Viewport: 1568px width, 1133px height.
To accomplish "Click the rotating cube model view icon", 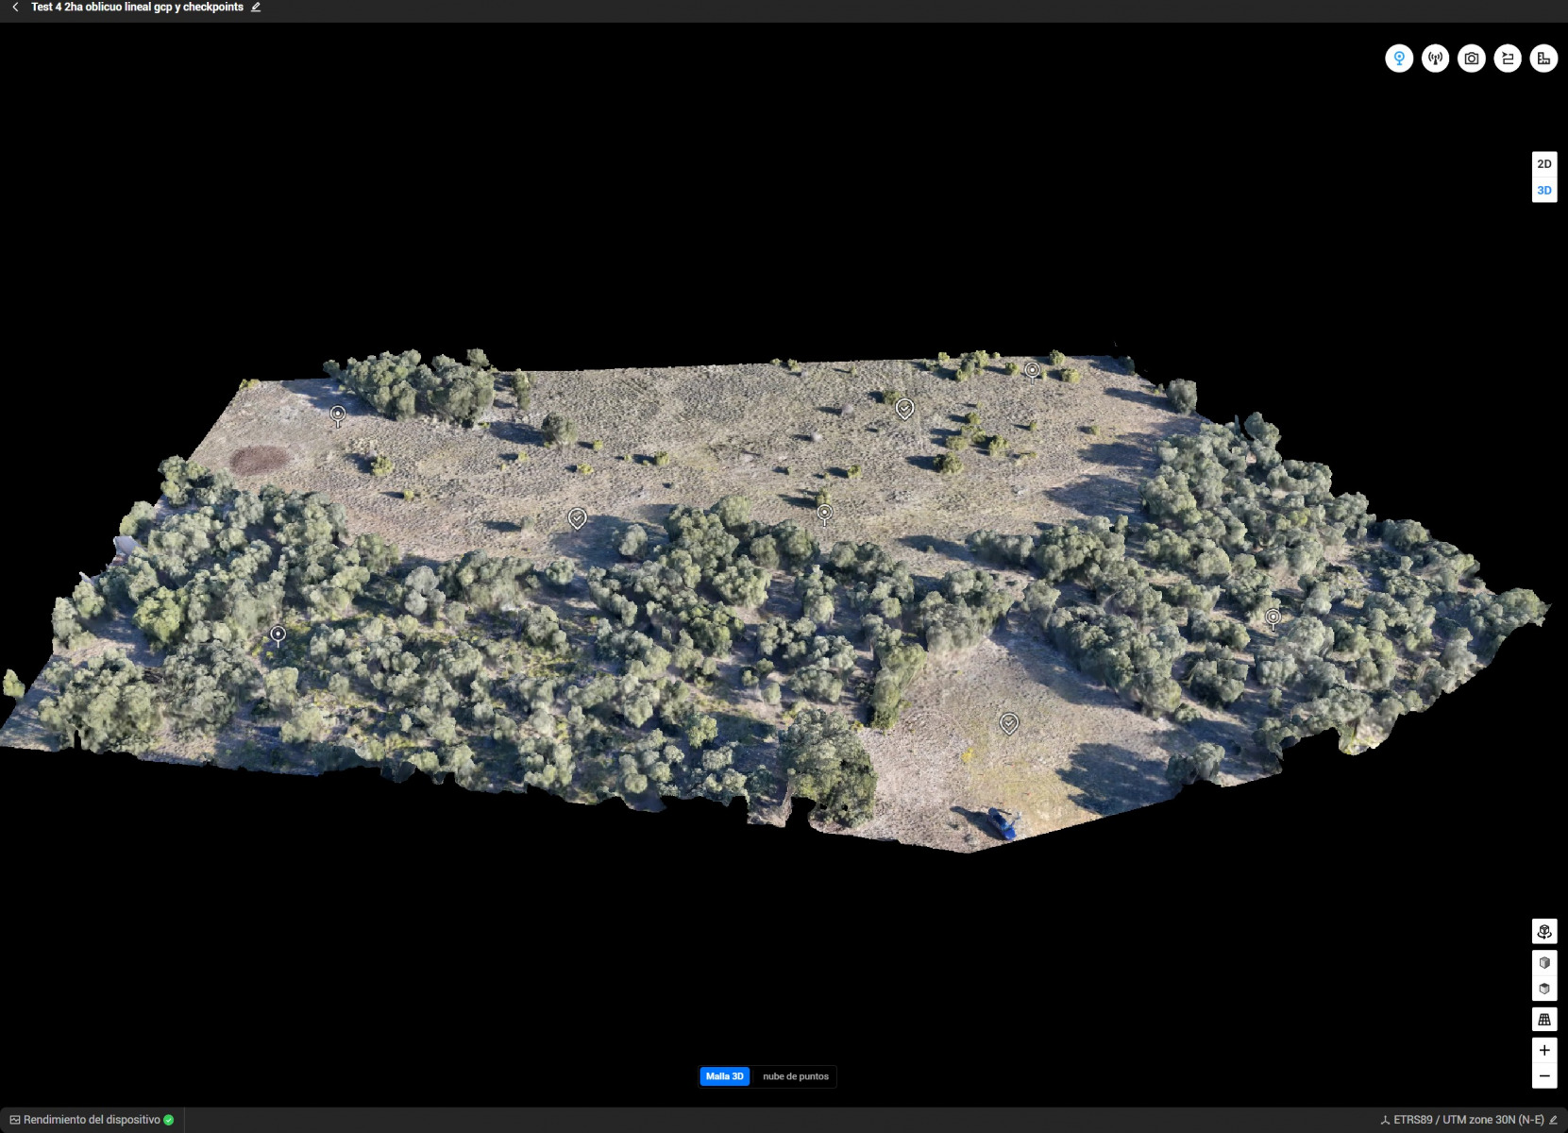I will click(x=1544, y=932).
